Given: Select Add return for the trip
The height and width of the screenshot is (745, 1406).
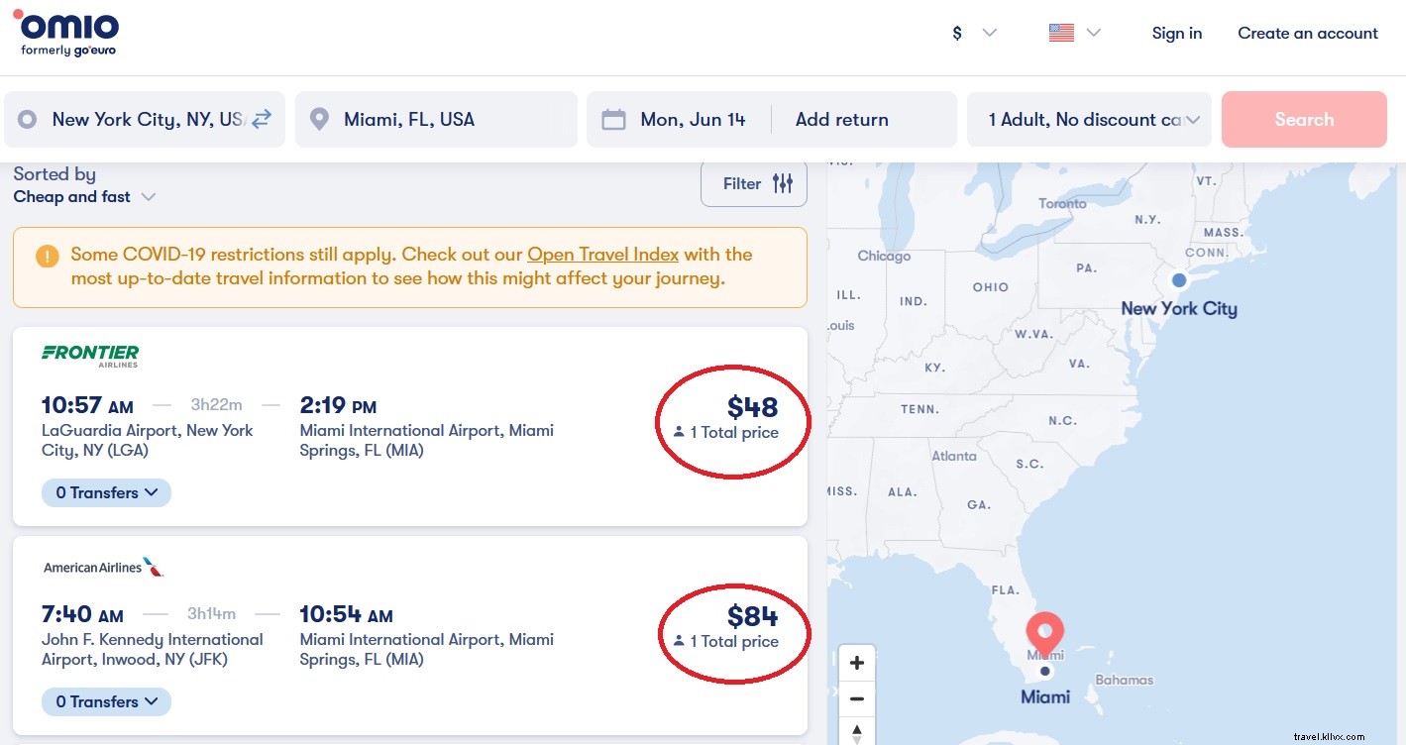Looking at the screenshot, I should 840,118.
